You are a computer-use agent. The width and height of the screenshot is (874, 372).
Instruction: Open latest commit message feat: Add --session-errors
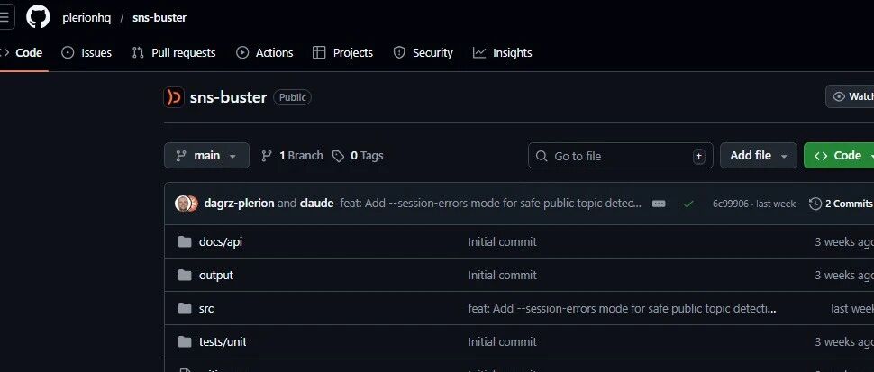(490, 204)
